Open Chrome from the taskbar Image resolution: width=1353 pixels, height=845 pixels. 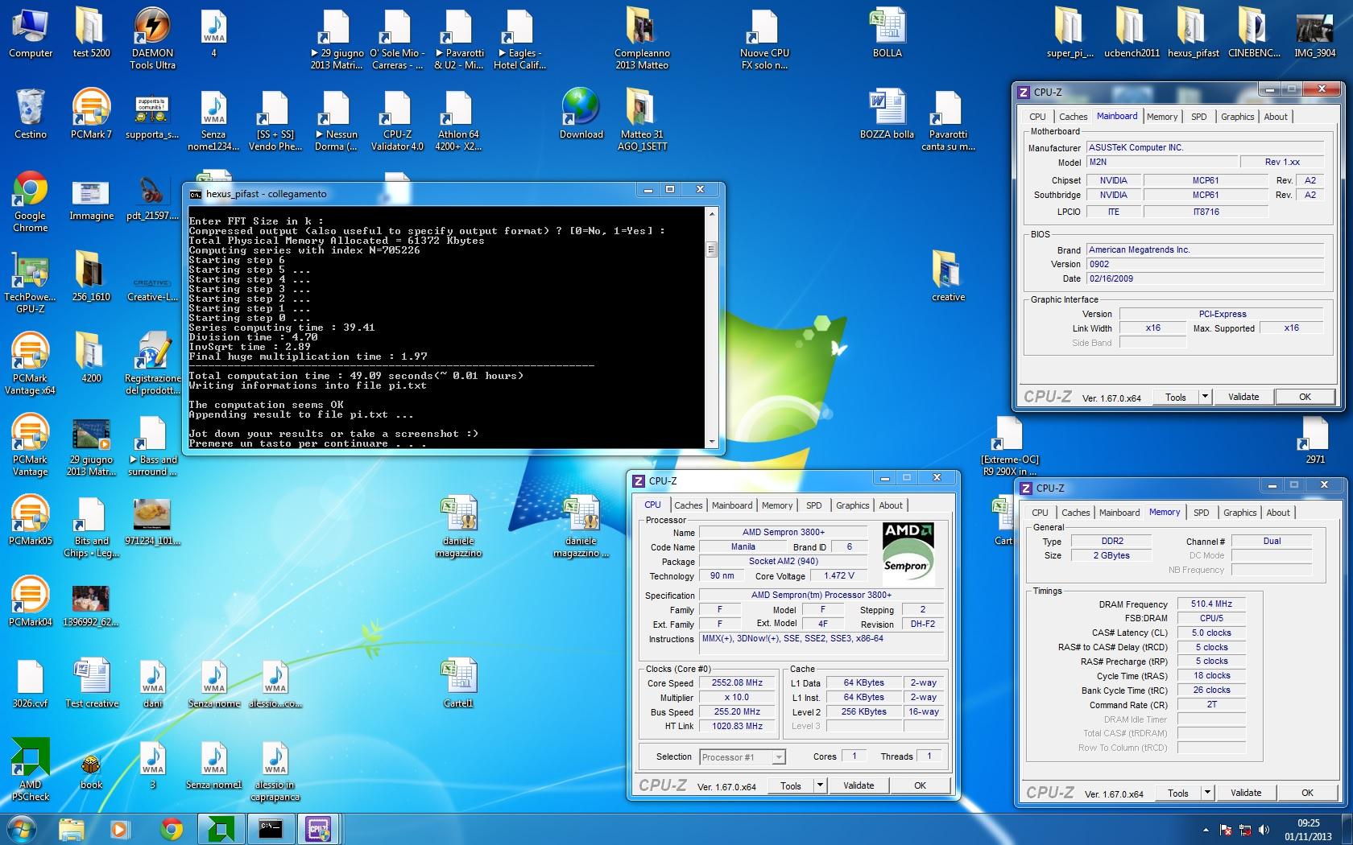171,829
